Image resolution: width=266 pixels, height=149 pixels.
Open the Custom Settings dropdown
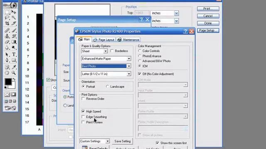point(107,141)
